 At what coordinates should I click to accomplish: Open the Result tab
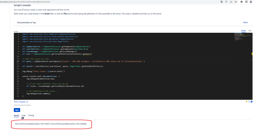click(x=16, y=115)
